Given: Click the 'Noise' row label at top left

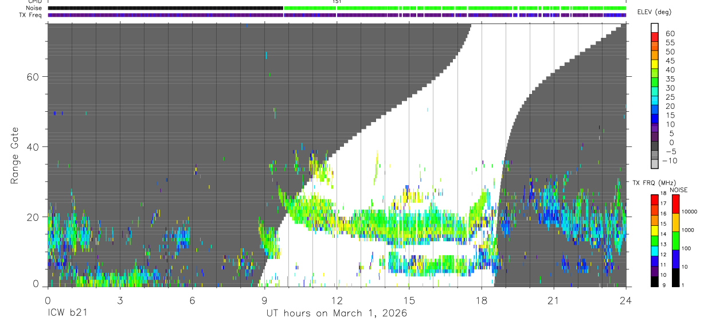Looking at the screenshot, I should pyautogui.click(x=34, y=8).
